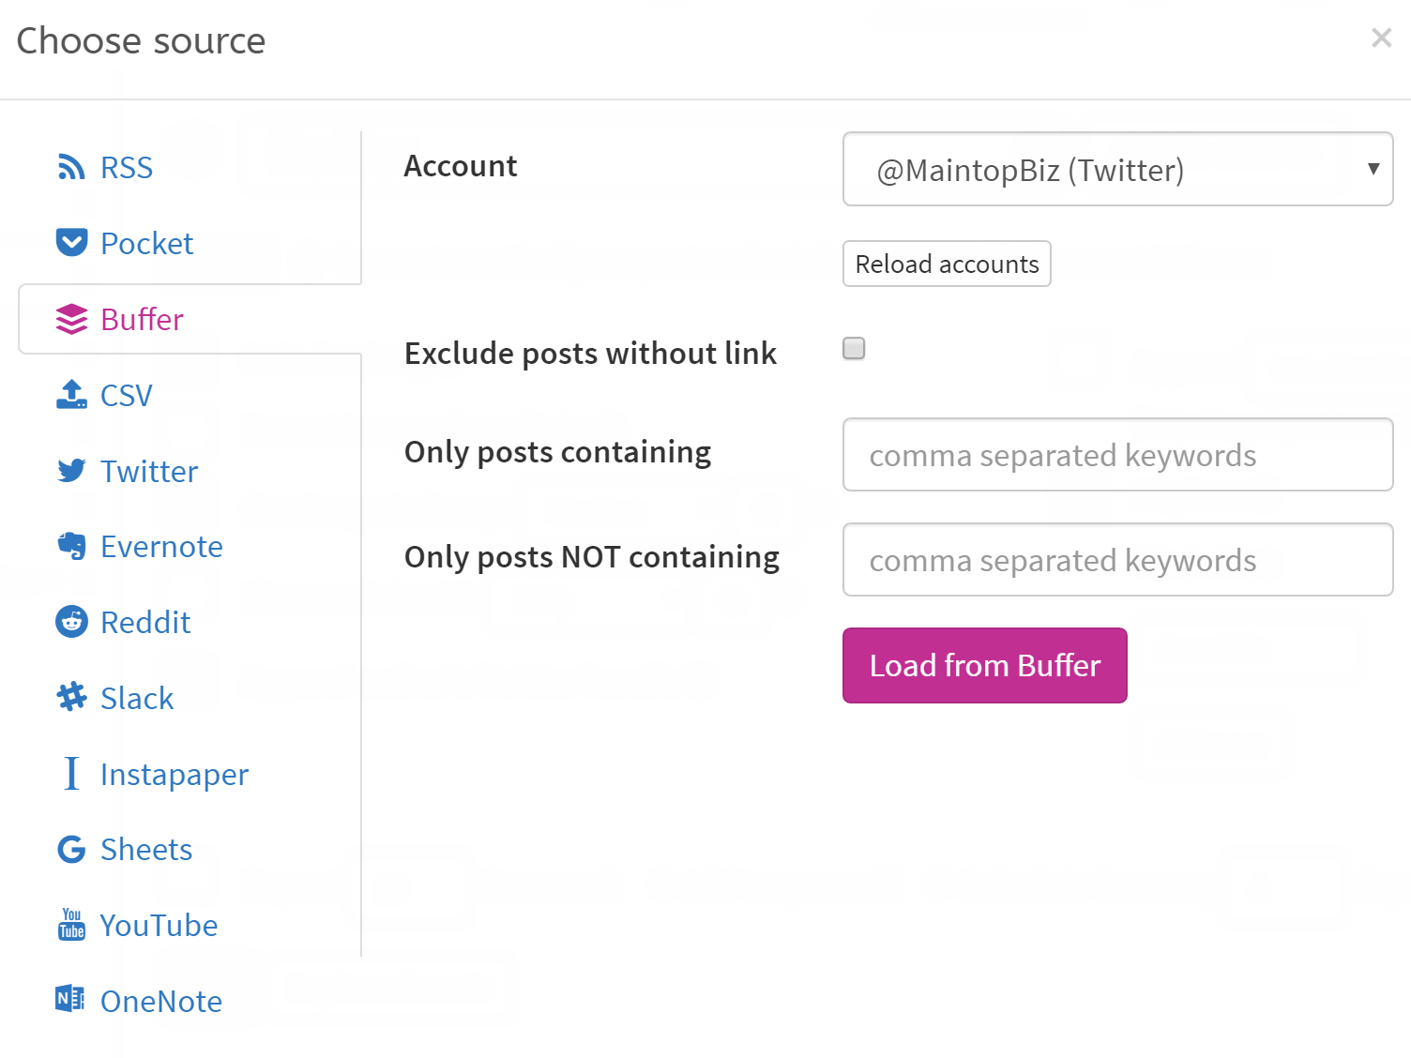Viewport: 1411px width, 1058px height.
Task: Click the Instapaper I icon
Action: click(x=71, y=774)
